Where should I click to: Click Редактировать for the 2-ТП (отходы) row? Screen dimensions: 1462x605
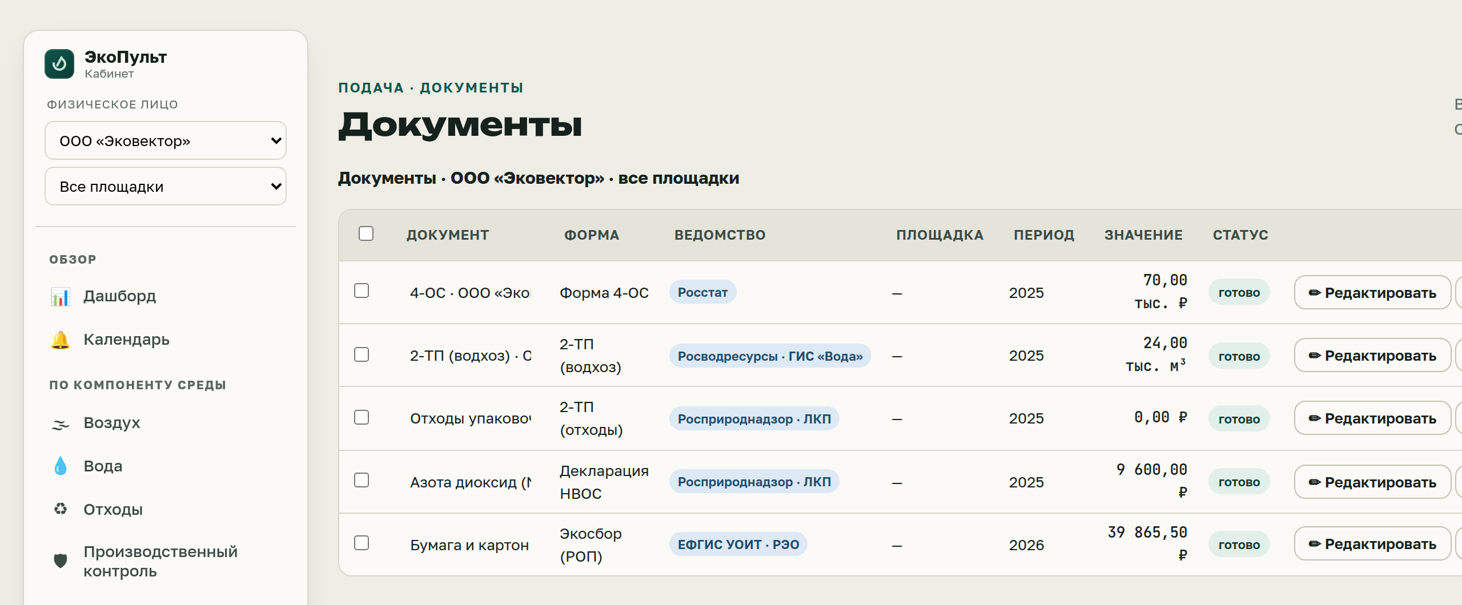(1372, 418)
